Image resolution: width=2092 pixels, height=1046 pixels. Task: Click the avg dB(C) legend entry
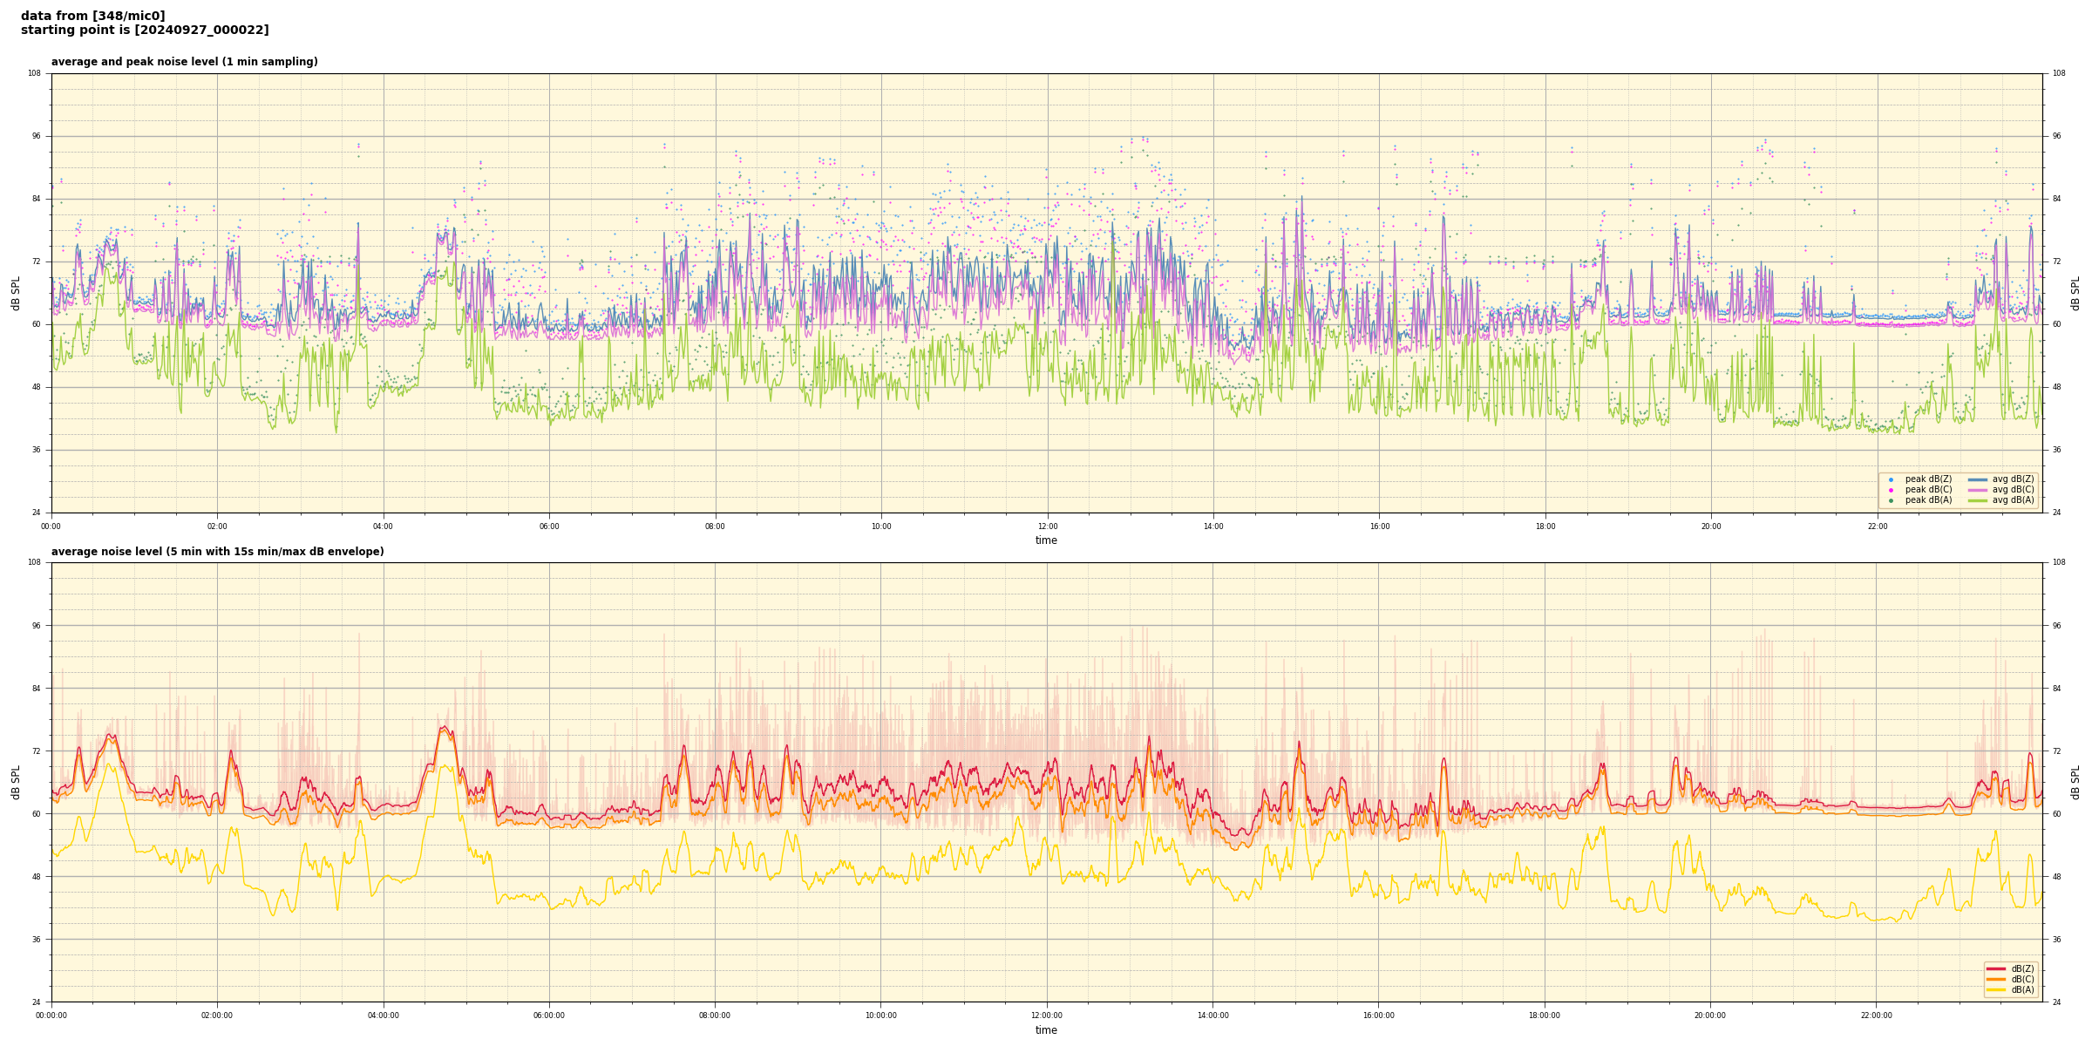tap(2013, 490)
